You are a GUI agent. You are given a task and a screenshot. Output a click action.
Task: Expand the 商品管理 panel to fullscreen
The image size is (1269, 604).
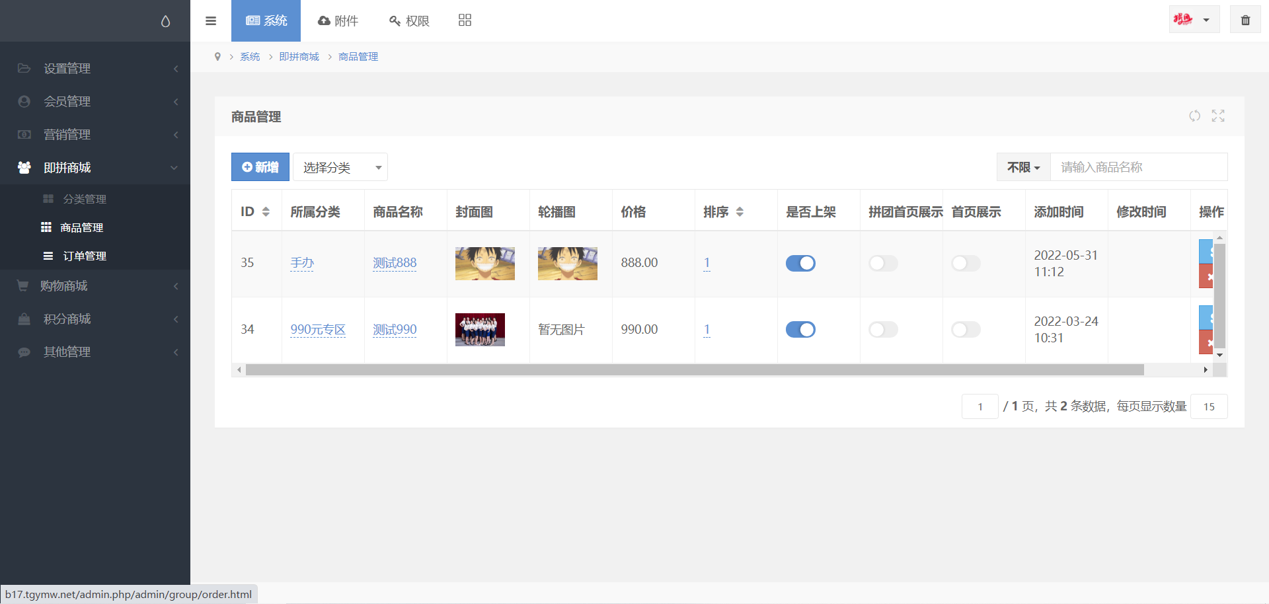click(1218, 116)
